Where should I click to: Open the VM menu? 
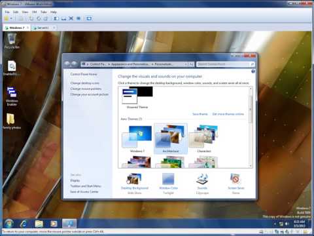coord(34,12)
